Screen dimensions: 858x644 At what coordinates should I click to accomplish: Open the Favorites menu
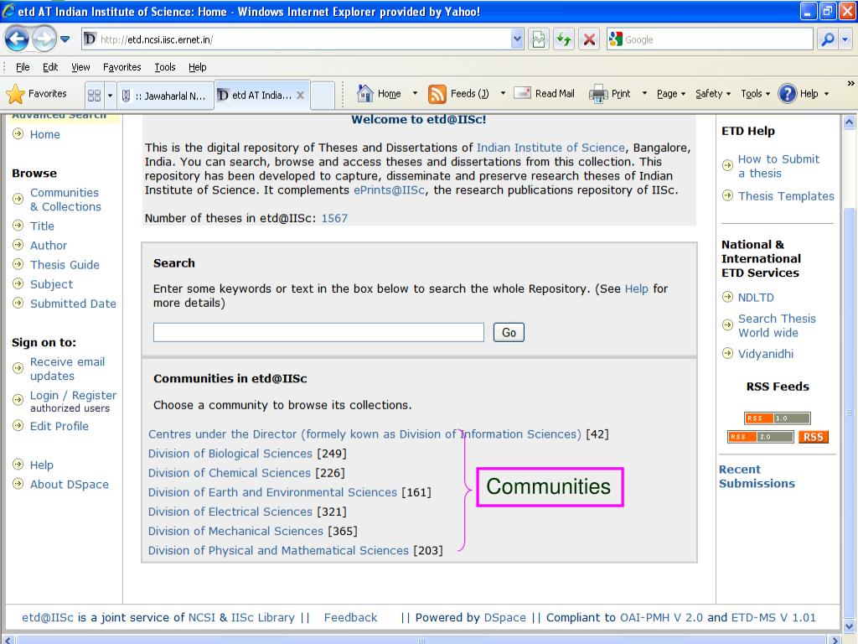click(122, 67)
